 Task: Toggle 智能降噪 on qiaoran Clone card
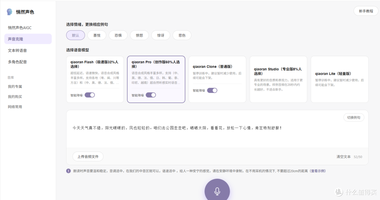coord(212,90)
